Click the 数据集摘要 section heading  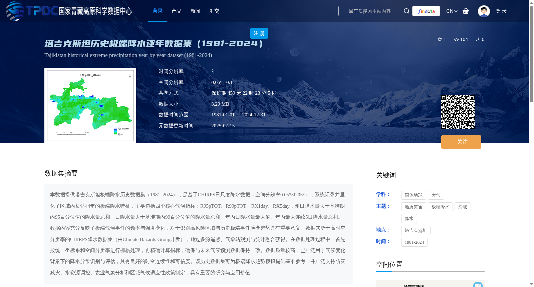61,173
